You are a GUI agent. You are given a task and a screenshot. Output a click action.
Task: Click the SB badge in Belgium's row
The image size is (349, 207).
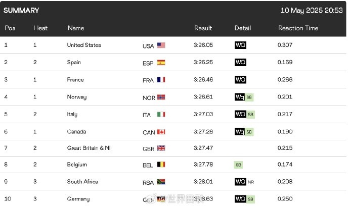(x=238, y=165)
